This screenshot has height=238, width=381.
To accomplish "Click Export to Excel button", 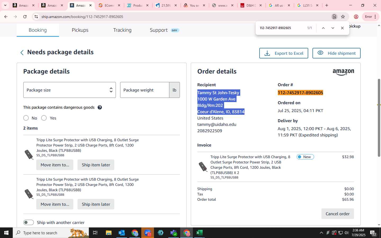I will click(x=284, y=53).
